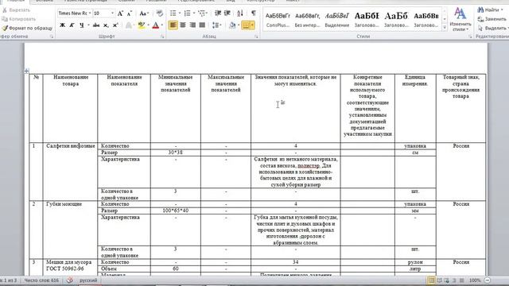Toggle show paragraph marks (¶)
This screenshot has width=509, height=286.
pos(253,13)
